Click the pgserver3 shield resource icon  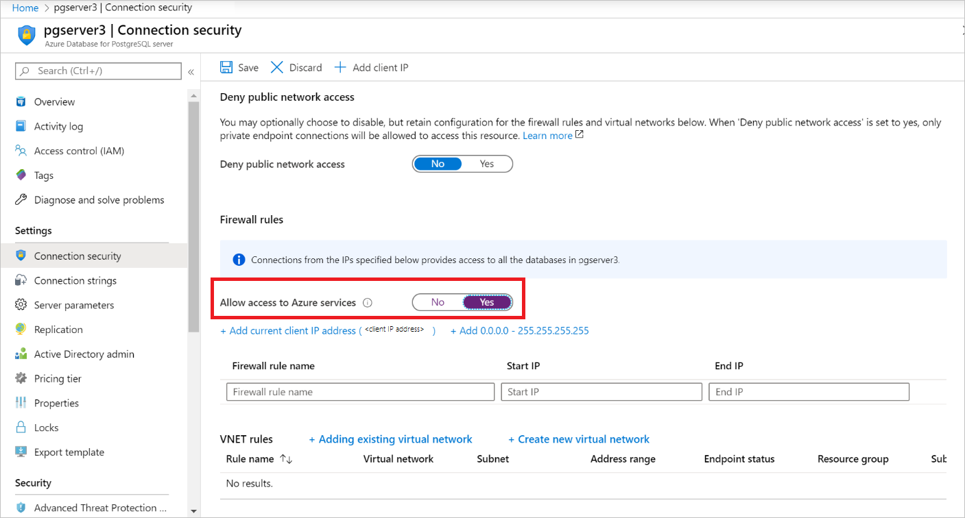[26, 35]
